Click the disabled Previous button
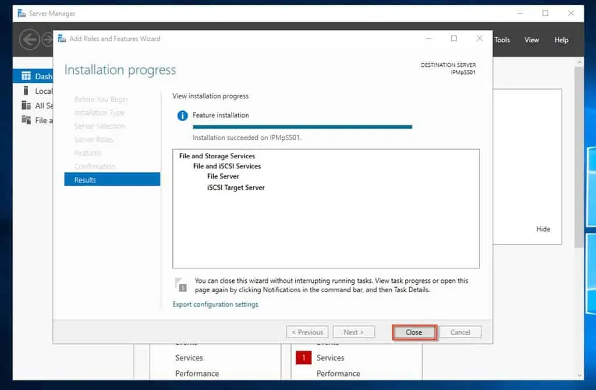Image resolution: width=596 pixels, height=390 pixels. 307,332
